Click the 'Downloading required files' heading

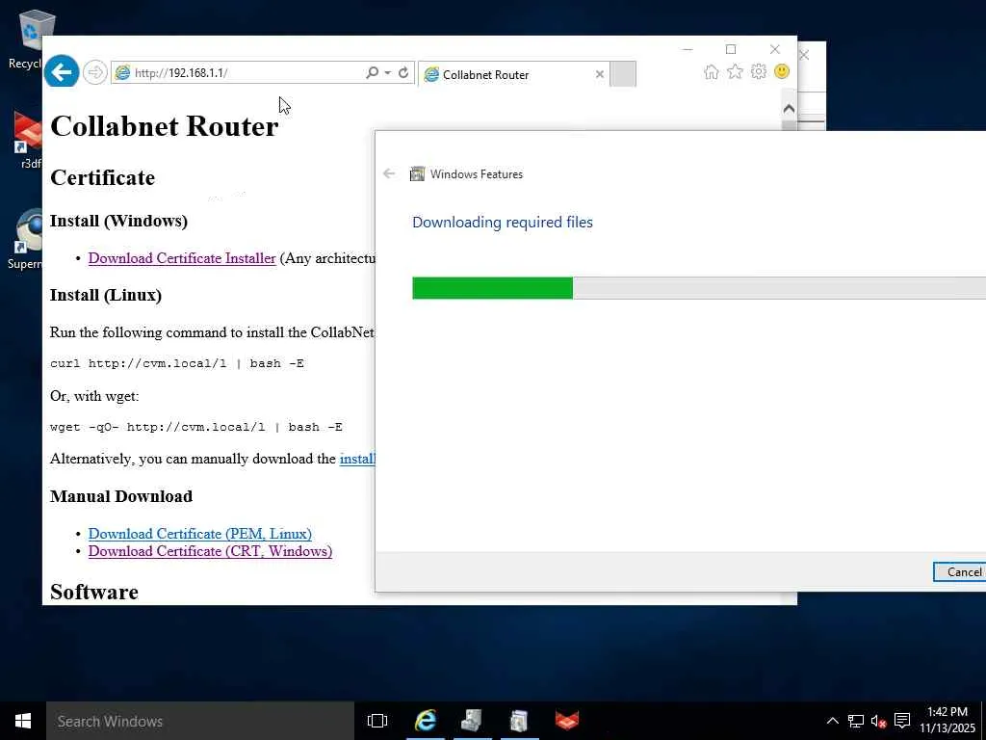point(503,223)
